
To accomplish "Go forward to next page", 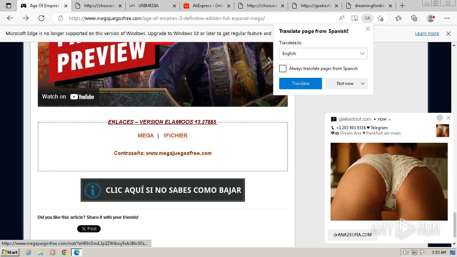I will (26, 18).
